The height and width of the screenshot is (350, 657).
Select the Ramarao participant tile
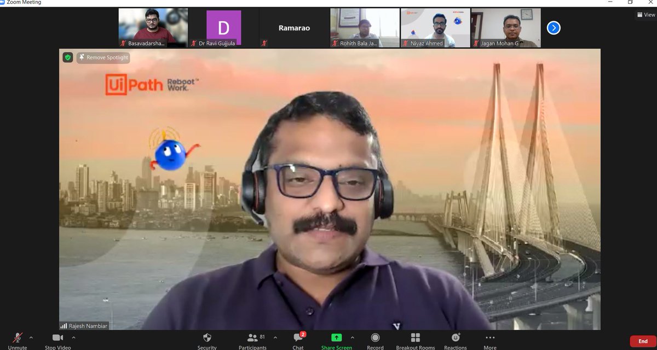coord(294,28)
